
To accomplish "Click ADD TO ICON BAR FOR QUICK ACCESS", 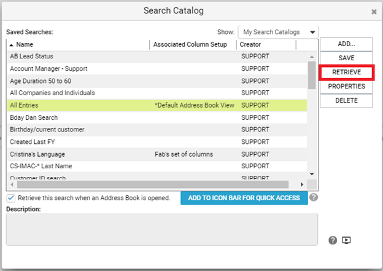I will pos(244,198).
